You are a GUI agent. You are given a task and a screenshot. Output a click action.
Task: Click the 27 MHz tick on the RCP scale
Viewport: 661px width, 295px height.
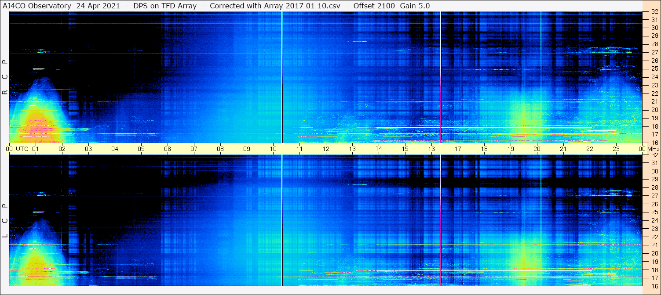tap(654, 52)
